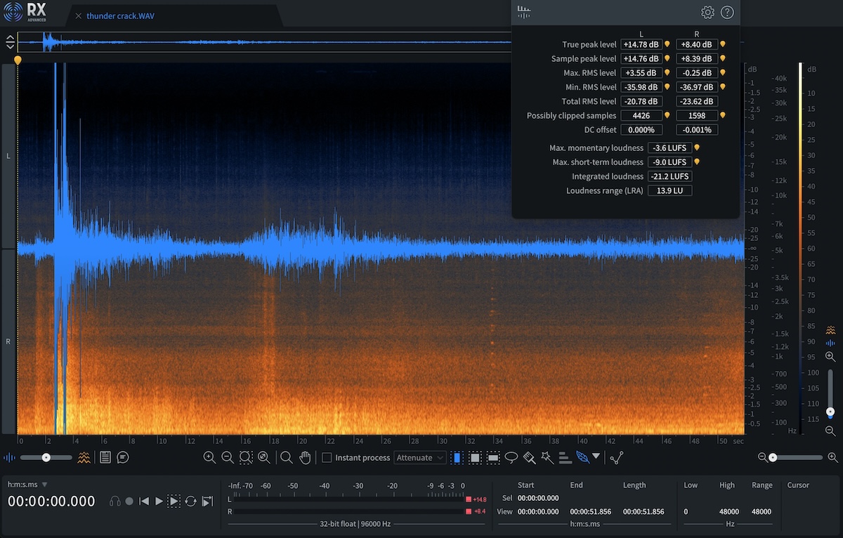843x538 pixels.
Task: Select the Time selection tool
Action: coord(457,457)
